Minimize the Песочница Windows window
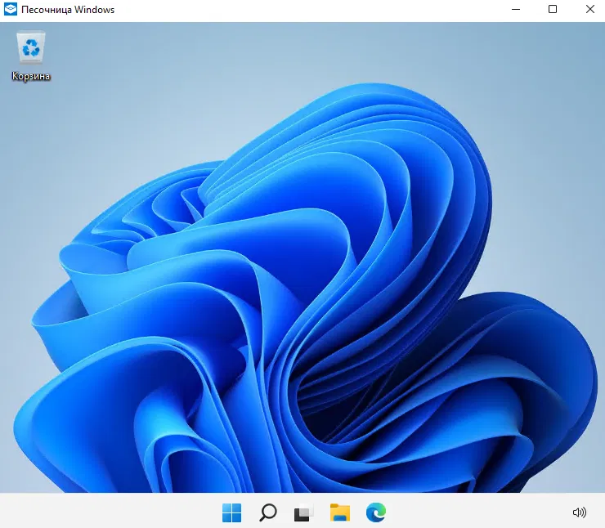 (516, 9)
